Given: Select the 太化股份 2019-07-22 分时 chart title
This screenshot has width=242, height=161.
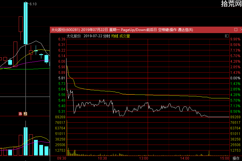Looking at the screenshot, I should (x=88, y=36).
